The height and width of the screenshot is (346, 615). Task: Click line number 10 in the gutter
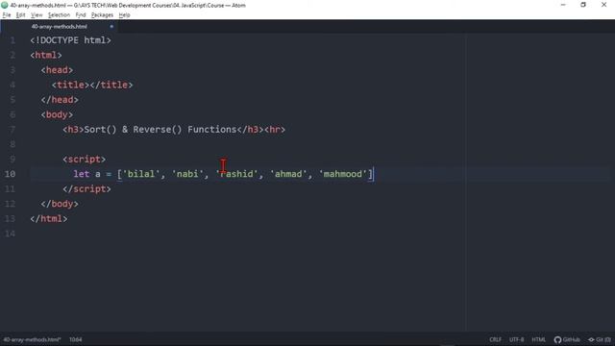point(11,174)
